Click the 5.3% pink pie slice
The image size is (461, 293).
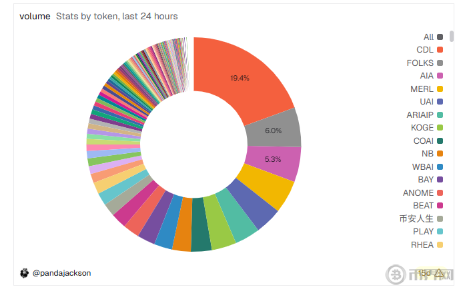click(x=272, y=160)
